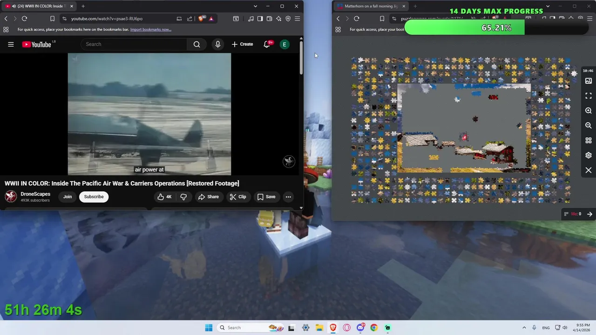The width and height of the screenshot is (596, 335).
Task: Close the puzzle using the X icon
Action: [589, 170]
